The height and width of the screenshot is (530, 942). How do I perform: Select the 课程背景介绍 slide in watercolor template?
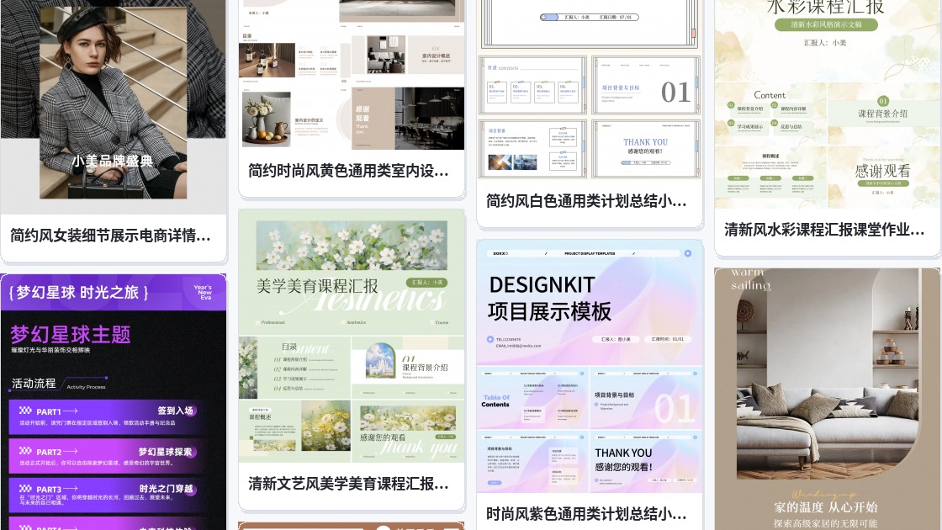pos(882,113)
